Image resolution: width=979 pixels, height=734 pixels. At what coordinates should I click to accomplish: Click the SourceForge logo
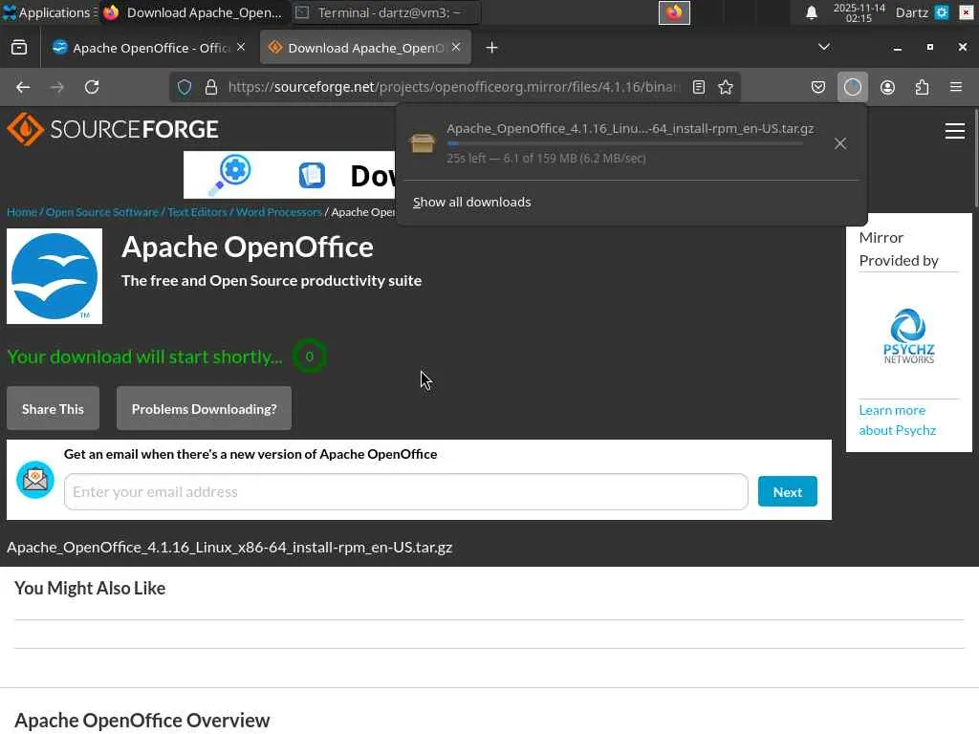(x=113, y=129)
